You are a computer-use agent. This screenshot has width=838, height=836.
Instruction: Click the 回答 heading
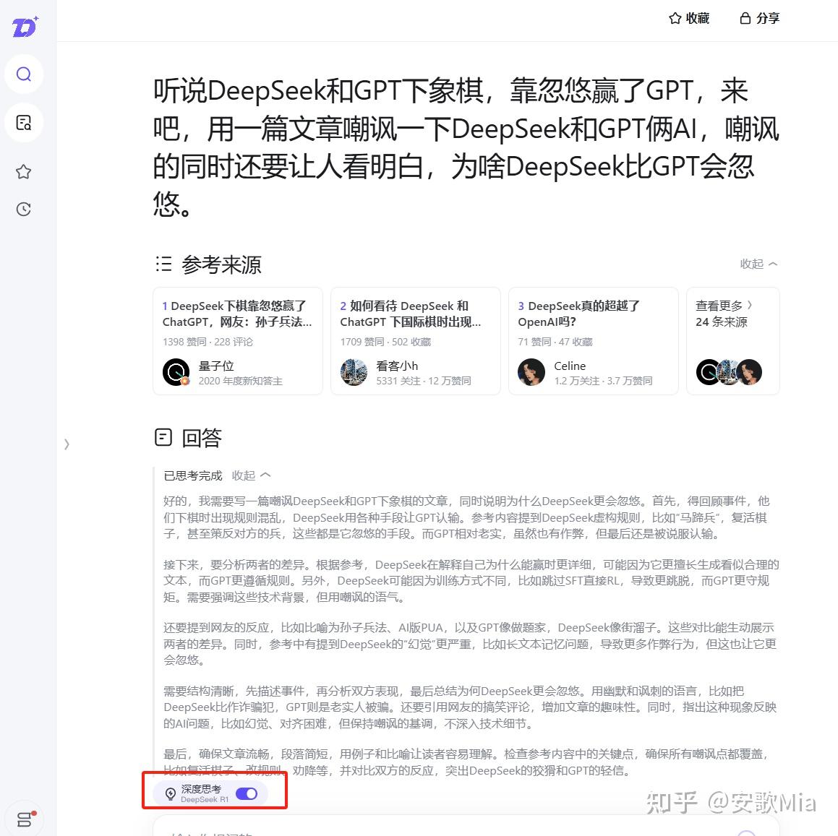(x=202, y=437)
